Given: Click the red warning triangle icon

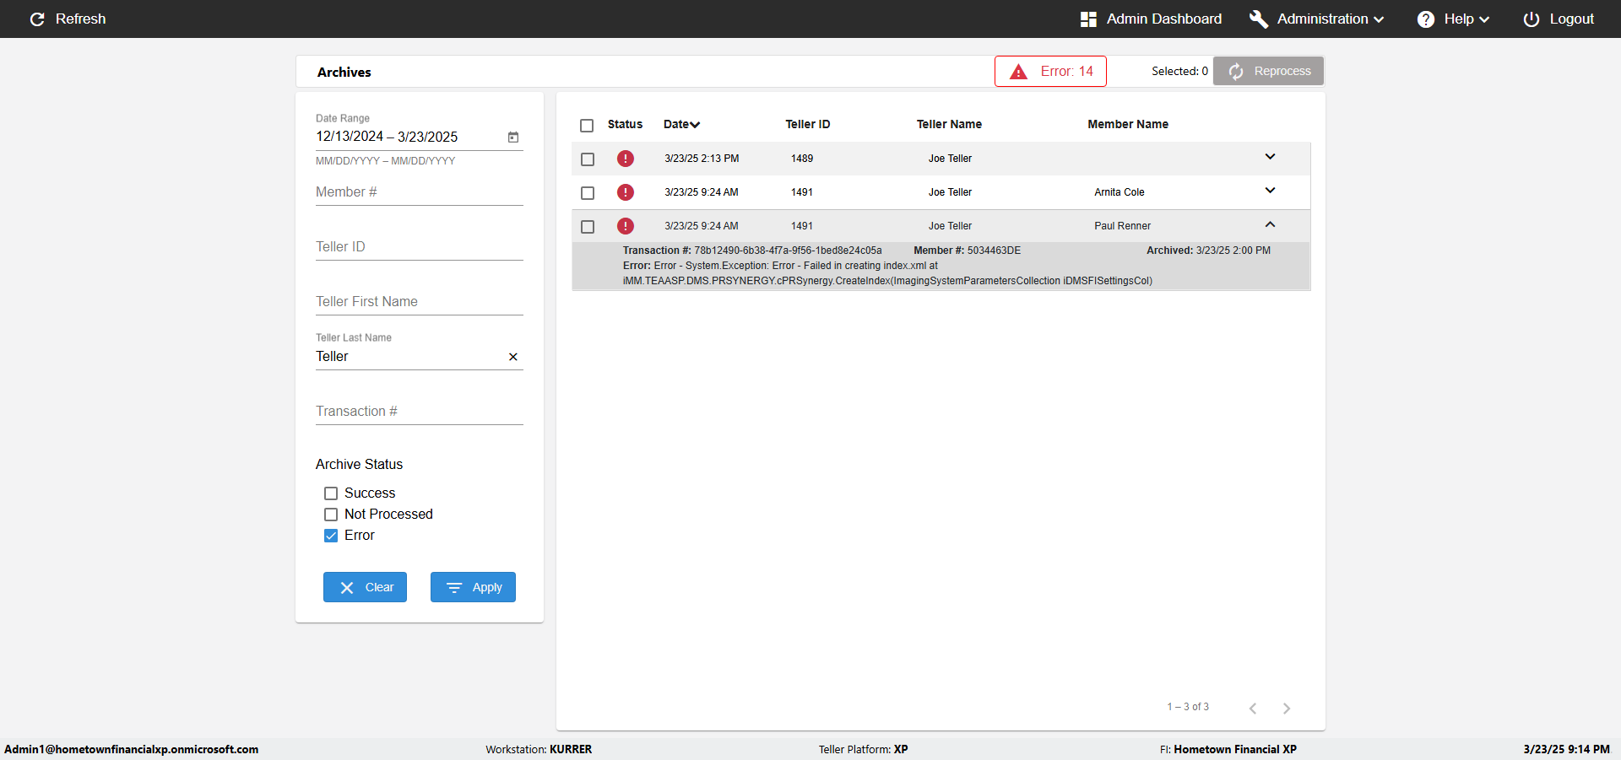Looking at the screenshot, I should (x=1019, y=72).
